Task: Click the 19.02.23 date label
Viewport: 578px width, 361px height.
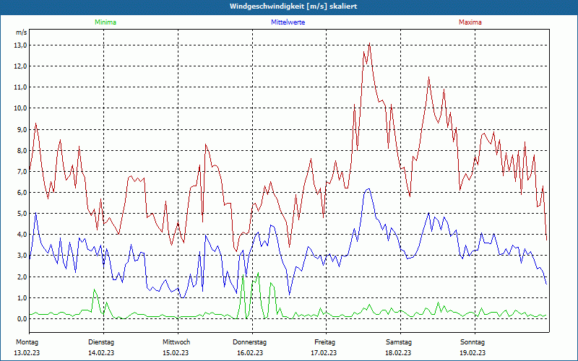Action: (473, 353)
